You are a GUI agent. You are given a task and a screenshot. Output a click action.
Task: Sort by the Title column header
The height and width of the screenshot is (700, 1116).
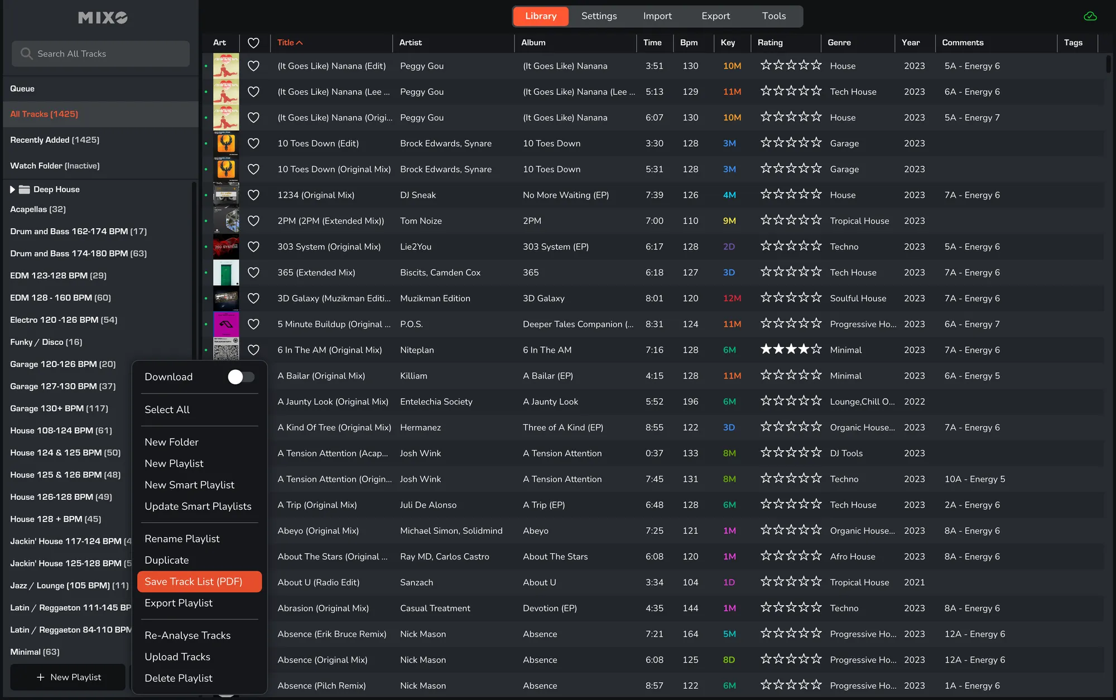[x=286, y=42]
